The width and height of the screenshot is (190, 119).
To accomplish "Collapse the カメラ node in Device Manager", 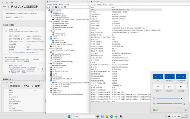I will point(49,31).
